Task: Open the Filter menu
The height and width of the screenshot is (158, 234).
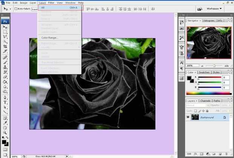Action: pyautogui.click(x=51, y=3)
